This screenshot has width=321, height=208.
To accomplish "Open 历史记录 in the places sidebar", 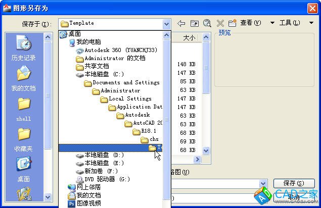I will pyautogui.click(x=23, y=48).
